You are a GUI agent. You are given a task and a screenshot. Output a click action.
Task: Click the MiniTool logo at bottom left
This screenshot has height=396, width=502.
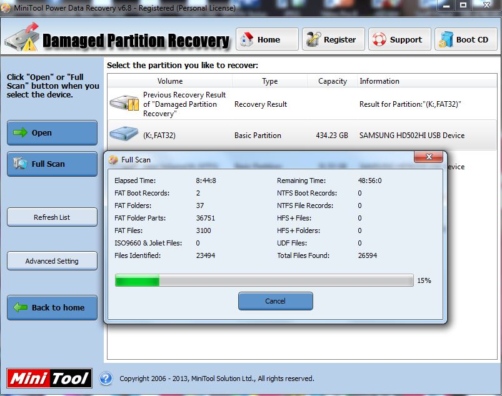(x=50, y=378)
